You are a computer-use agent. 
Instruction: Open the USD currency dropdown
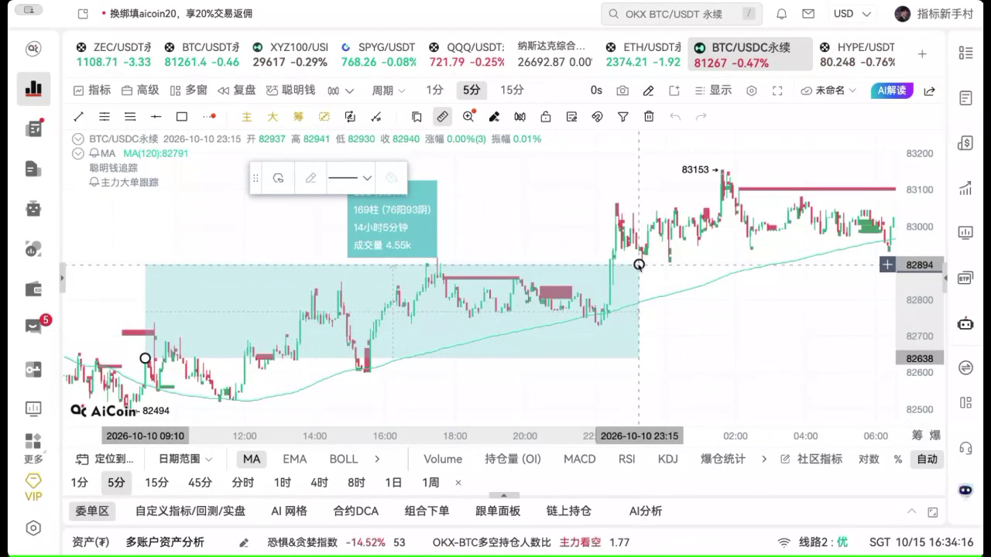point(852,14)
